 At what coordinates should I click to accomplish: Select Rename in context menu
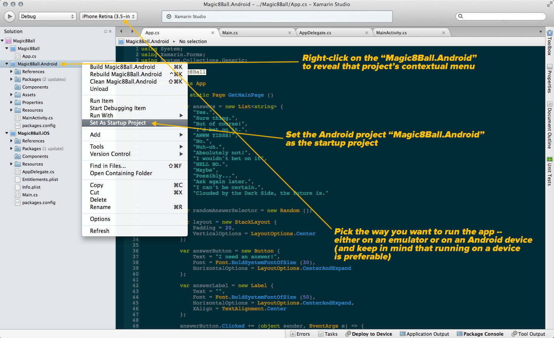click(135, 207)
